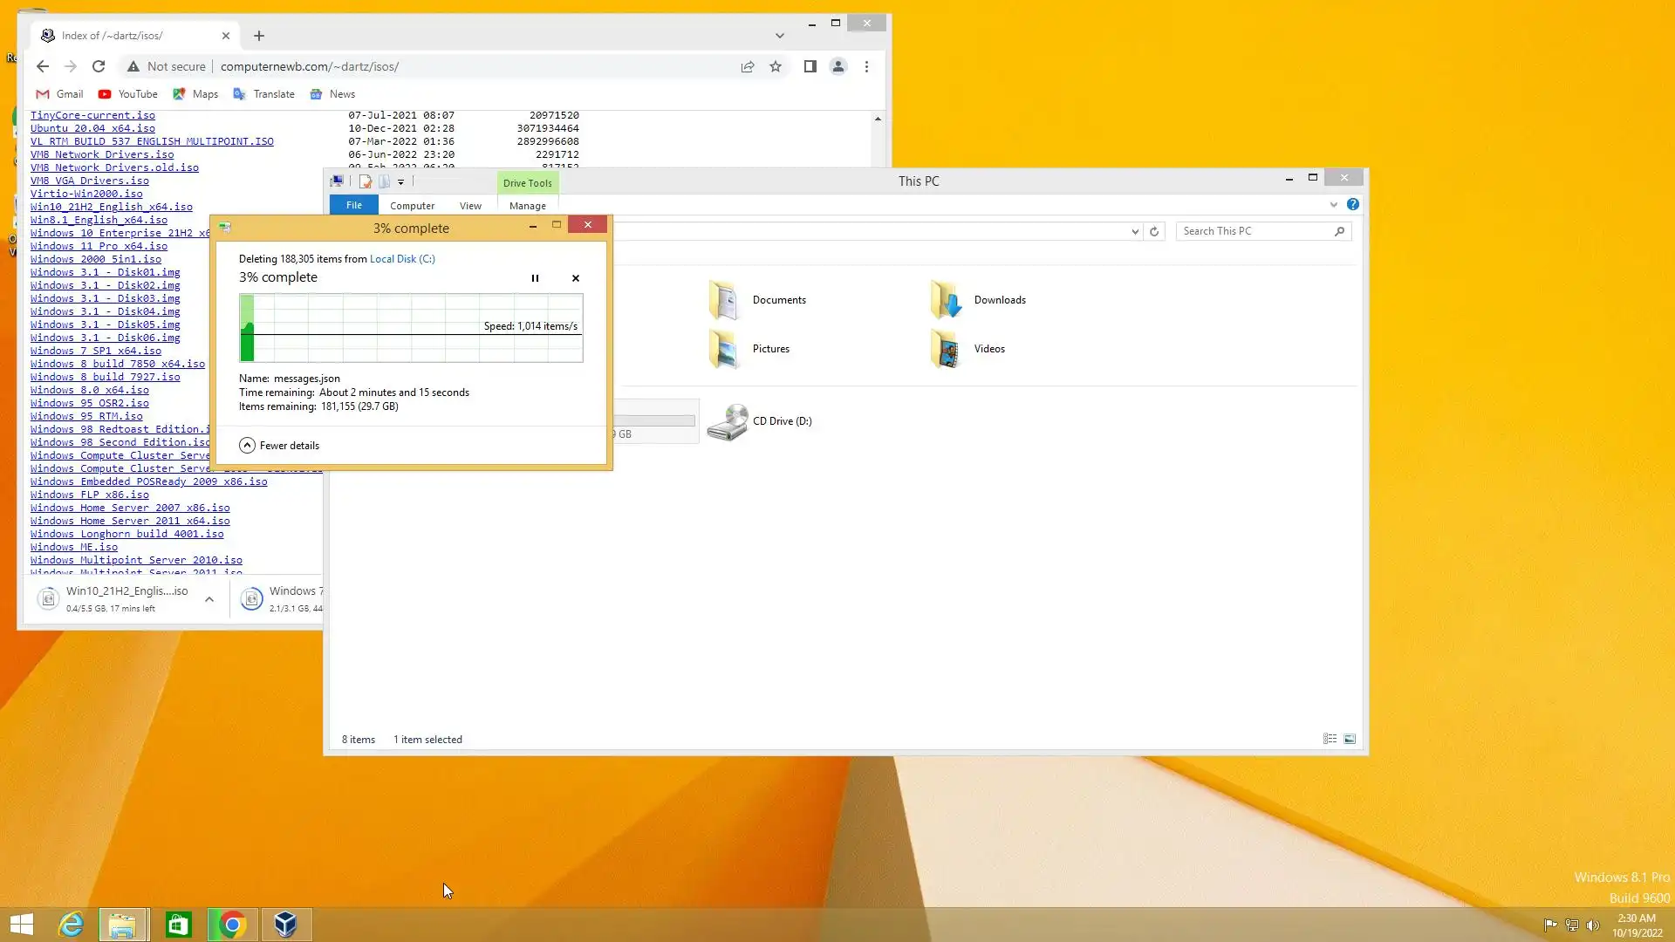Switch to details view in Explorer

coord(1330,739)
